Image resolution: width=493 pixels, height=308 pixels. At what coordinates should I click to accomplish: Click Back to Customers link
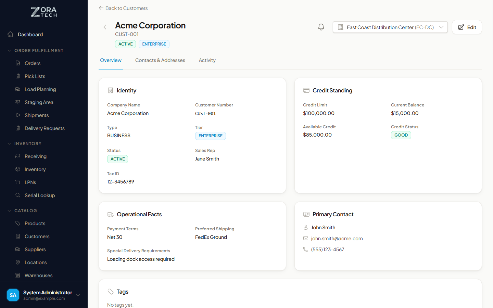(123, 8)
